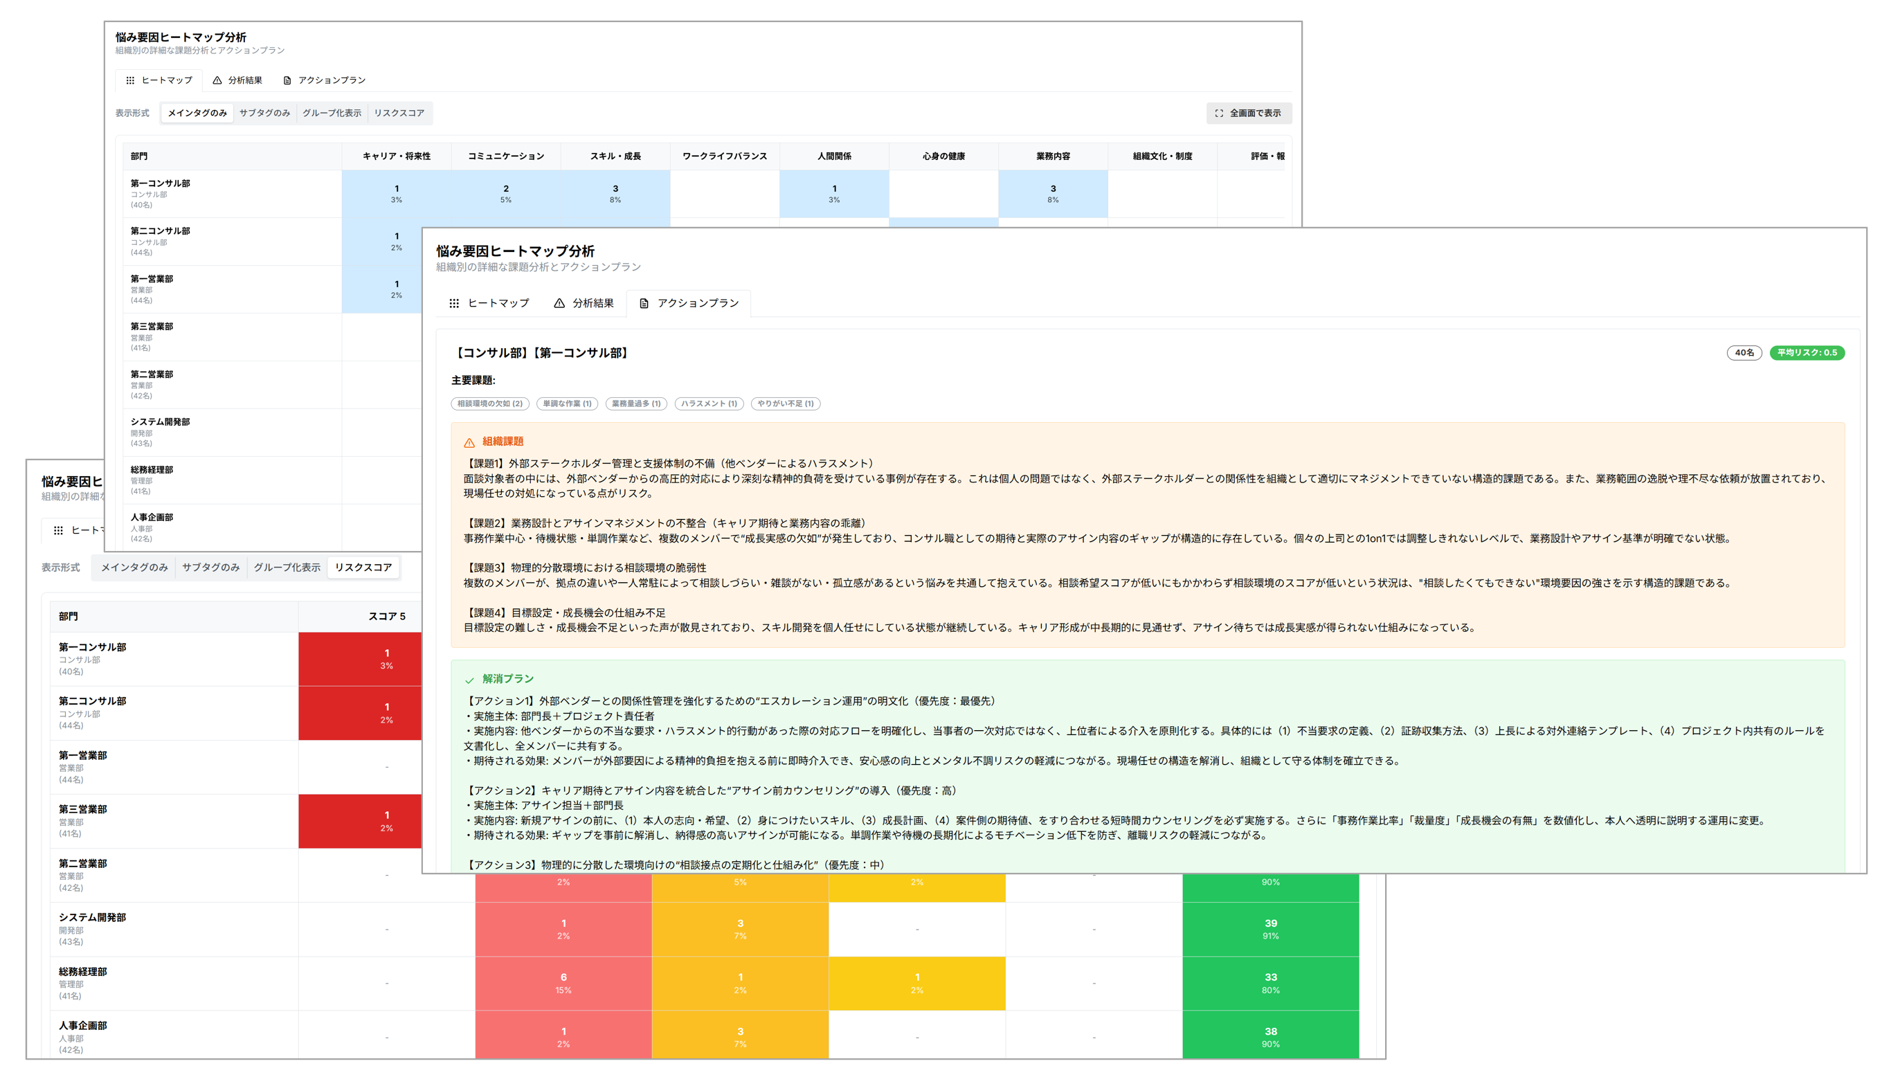This screenshot has height=1068, width=1880.
Task: Click the 相談環境の欠如 (2) issue tag
Action: click(x=489, y=404)
